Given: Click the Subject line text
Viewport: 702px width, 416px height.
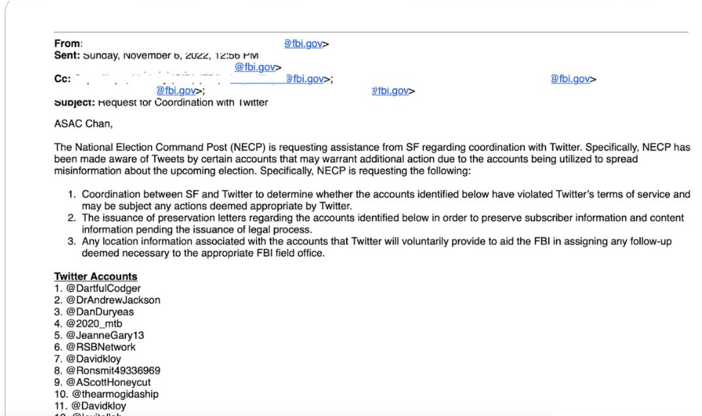Looking at the screenshot, I should 161,103.
